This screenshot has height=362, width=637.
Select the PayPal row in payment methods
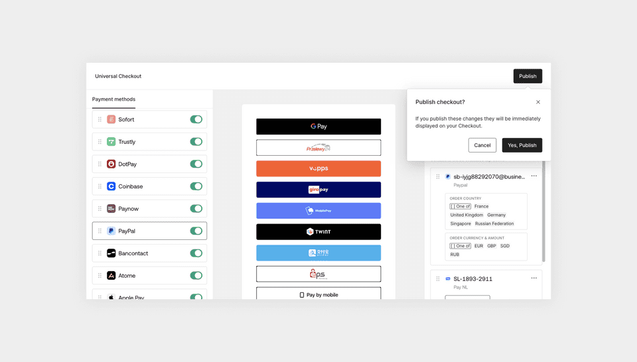pyautogui.click(x=149, y=231)
